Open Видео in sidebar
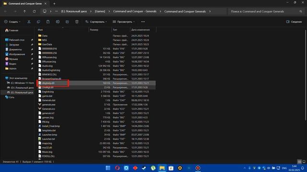 click(11, 64)
